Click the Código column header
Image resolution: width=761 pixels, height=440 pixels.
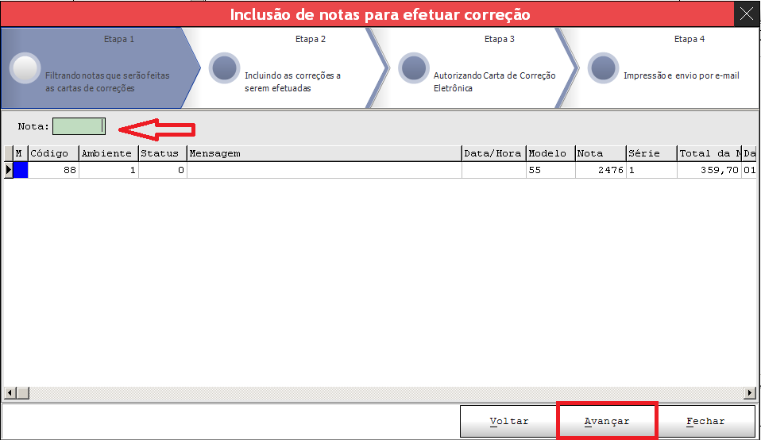point(53,153)
